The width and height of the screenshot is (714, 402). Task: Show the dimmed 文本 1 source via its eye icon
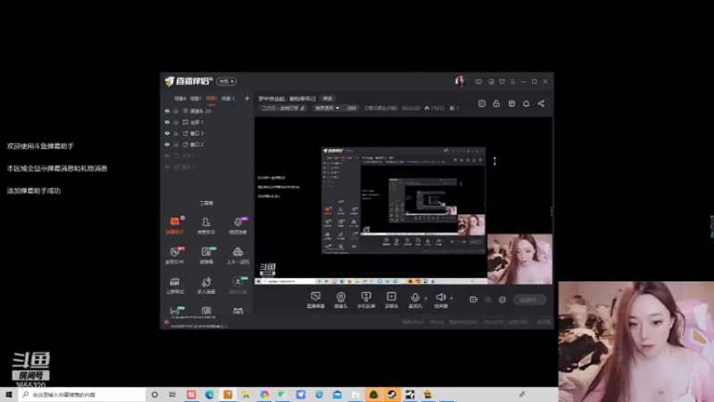pos(167,155)
